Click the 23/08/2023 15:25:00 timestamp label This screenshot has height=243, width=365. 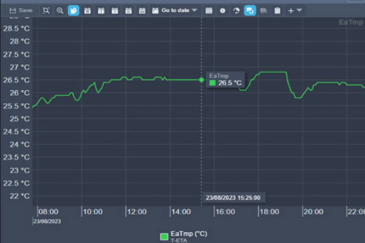click(x=233, y=197)
